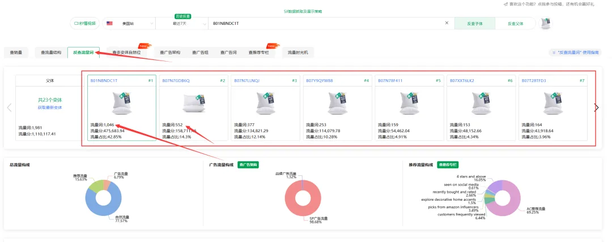
Task: Click the parent 流量分:1,110,117.41 value
Action: pos(37,133)
